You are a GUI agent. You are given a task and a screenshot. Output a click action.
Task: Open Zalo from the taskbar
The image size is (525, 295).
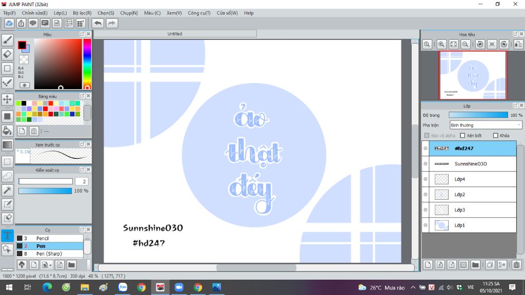(x=123, y=287)
